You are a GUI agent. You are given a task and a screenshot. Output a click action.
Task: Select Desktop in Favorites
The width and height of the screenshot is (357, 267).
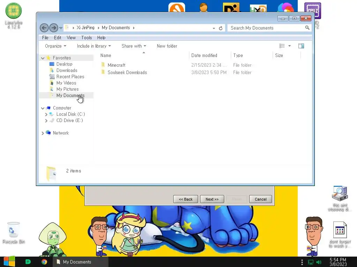(64, 64)
